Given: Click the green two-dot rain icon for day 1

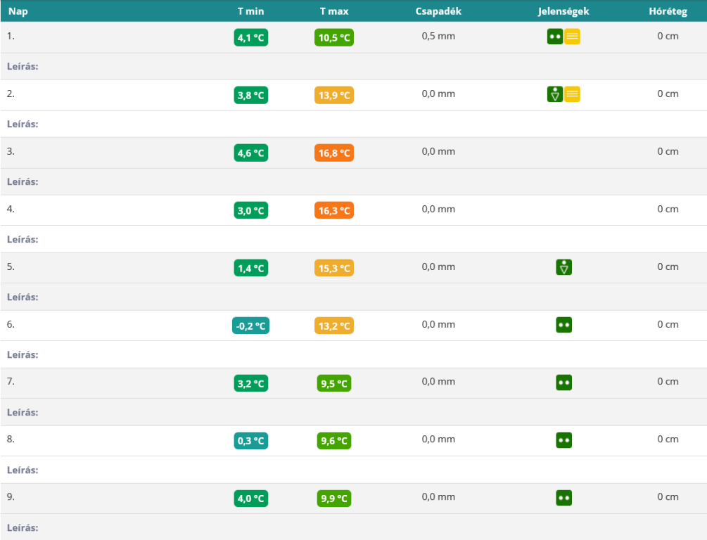Looking at the screenshot, I should tap(555, 37).
